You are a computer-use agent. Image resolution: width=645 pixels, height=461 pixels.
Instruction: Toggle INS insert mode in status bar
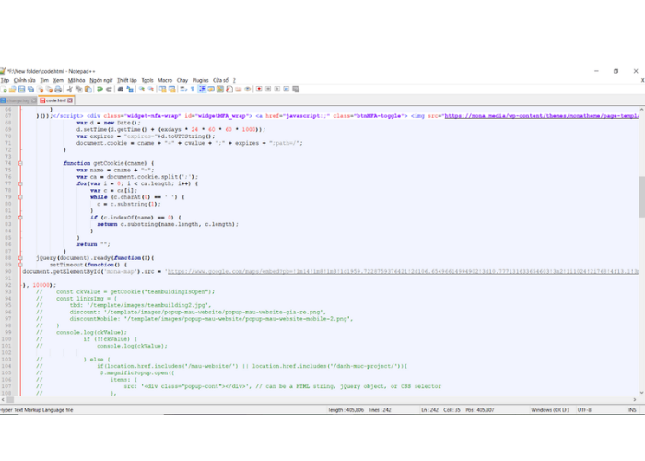pos(632,410)
